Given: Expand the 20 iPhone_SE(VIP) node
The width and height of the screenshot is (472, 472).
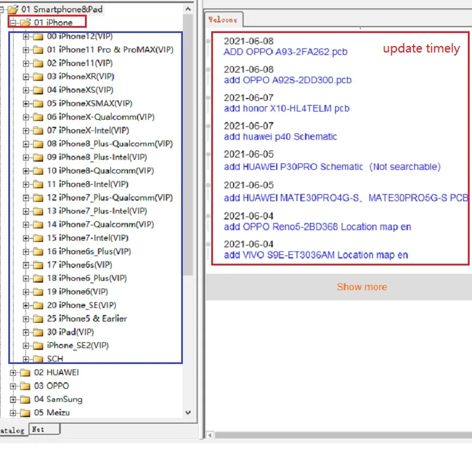Looking at the screenshot, I should pyautogui.click(x=26, y=306).
